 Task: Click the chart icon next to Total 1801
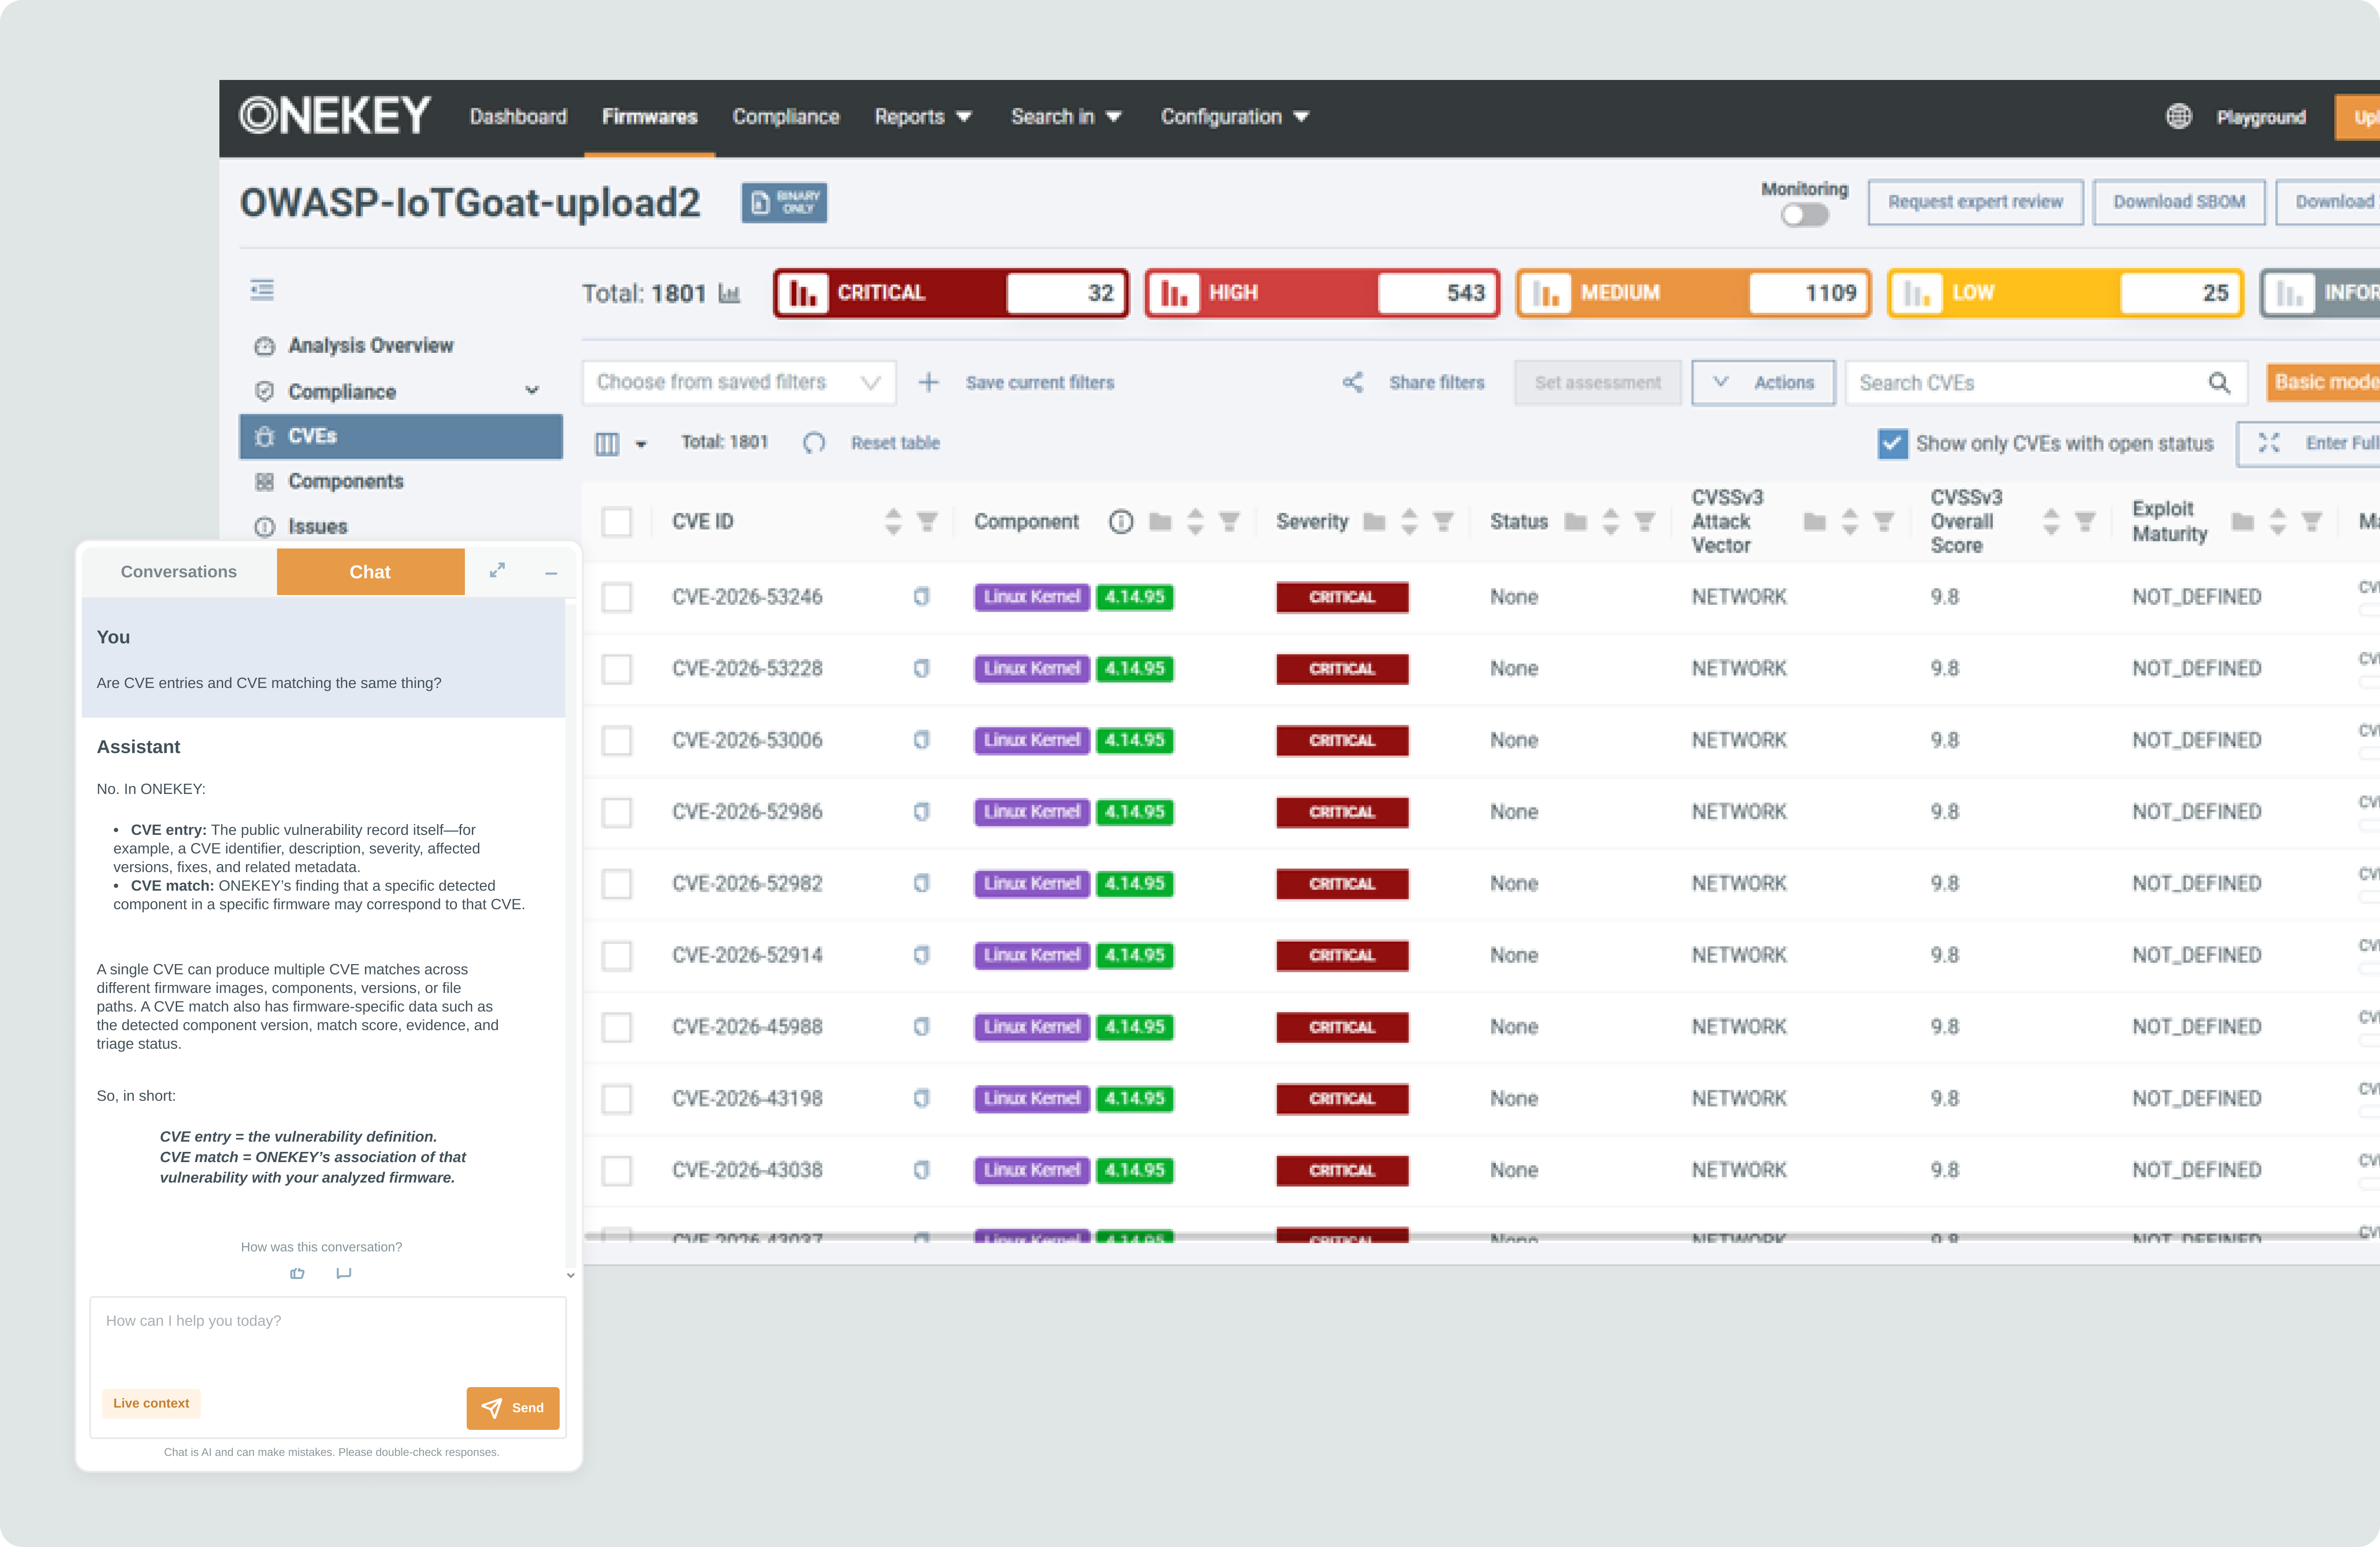729,293
